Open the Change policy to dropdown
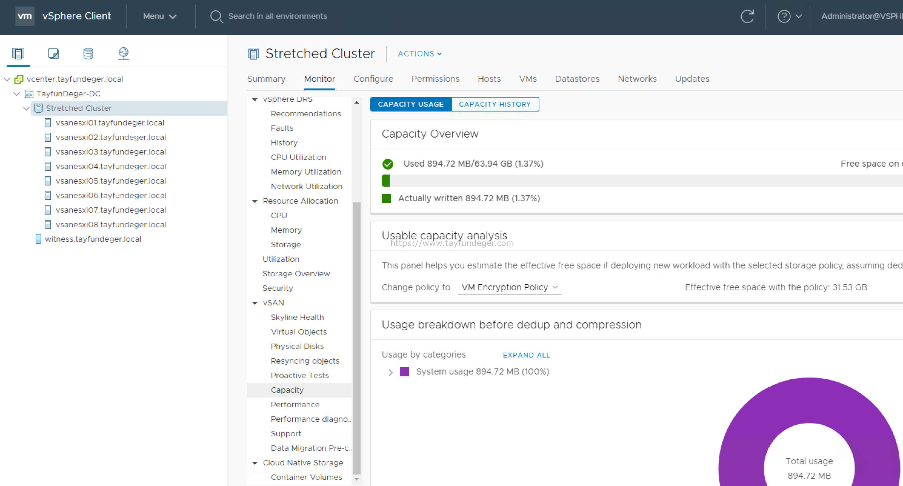The height and width of the screenshot is (486, 903). click(x=509, y=287)
